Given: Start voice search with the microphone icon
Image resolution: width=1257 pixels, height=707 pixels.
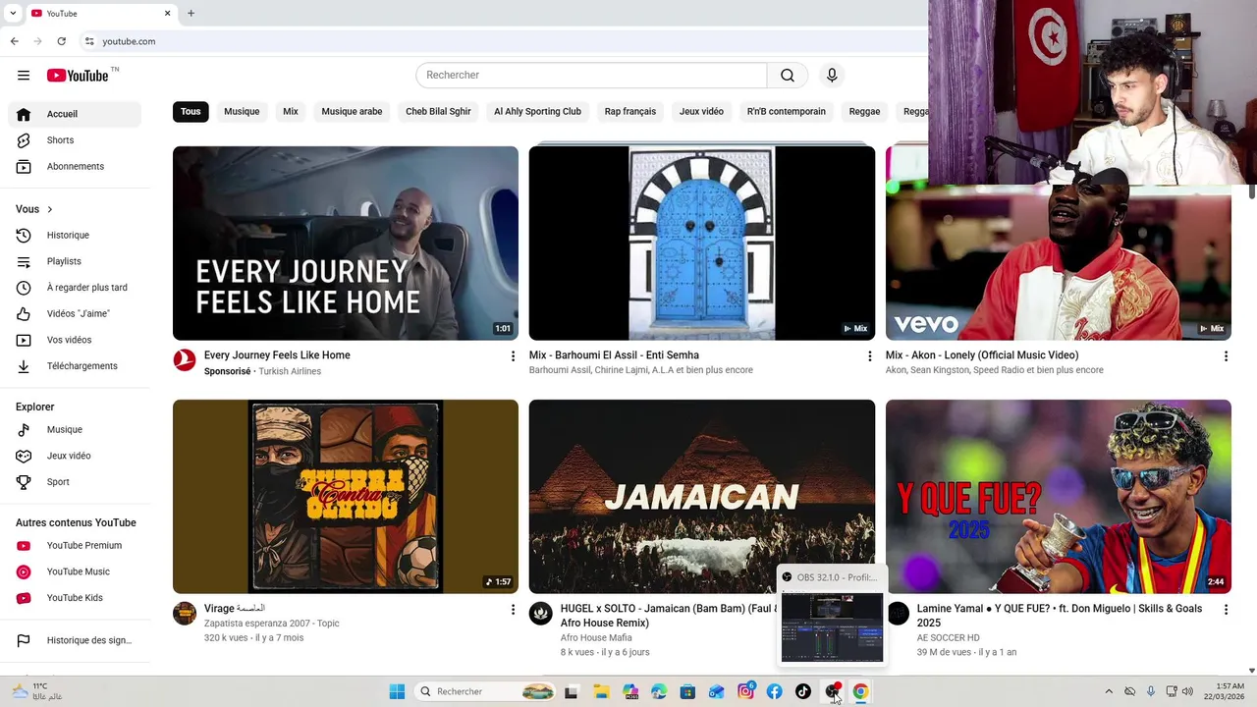Looking at the screenshot, I should [832, 76].
